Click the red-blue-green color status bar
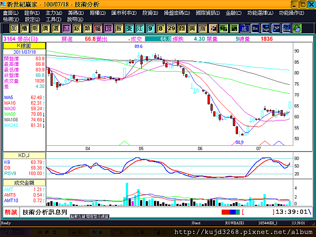The width and height of the screenshot is (316, 237). (x=231, y=212)
